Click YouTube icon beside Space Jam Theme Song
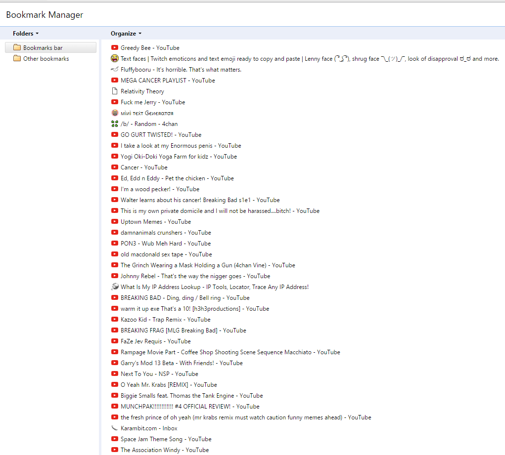The width and height of the screenshot is (505, 455). pyautogui.click(x=115, y=439)
